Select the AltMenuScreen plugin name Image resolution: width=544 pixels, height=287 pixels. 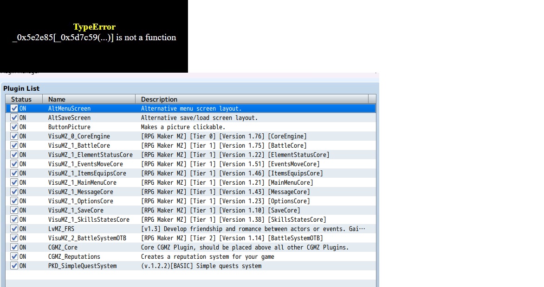(x=69, y=108)
